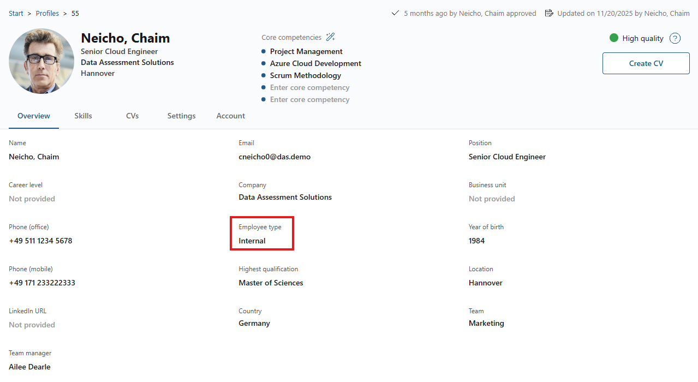Open the Settings tab
The image size is (698, 382).
click(x=181, y=116)
